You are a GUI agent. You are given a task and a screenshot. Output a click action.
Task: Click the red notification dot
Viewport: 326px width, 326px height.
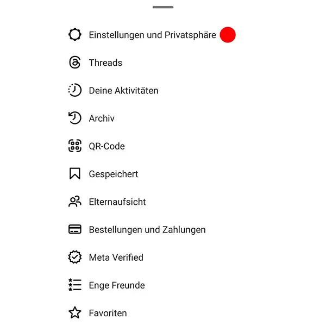click(x=228, y=35)
